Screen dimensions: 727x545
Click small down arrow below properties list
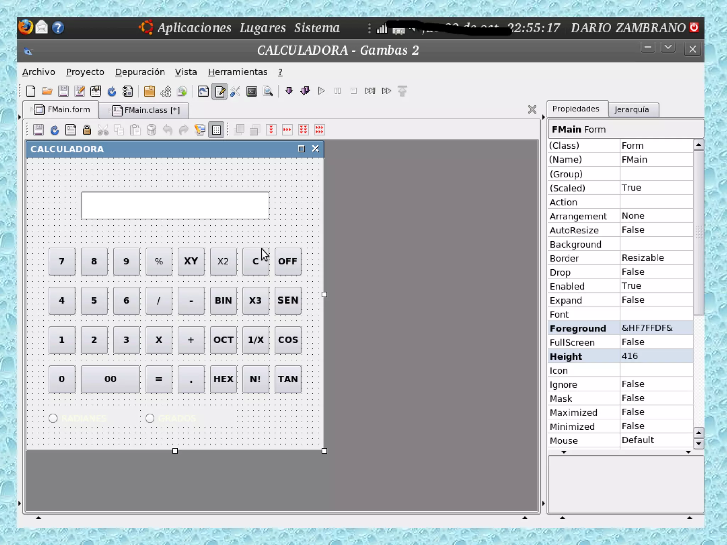563,452
